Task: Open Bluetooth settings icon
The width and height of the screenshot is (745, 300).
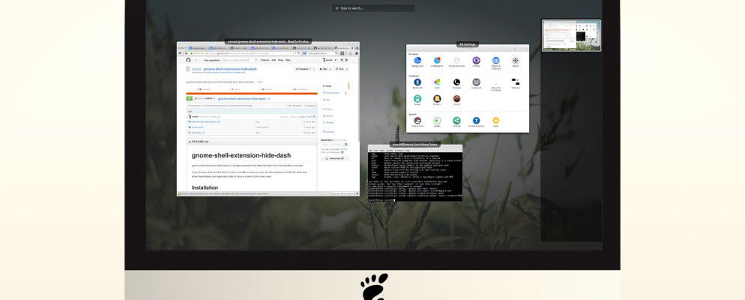Action: (x=417, y=84)
